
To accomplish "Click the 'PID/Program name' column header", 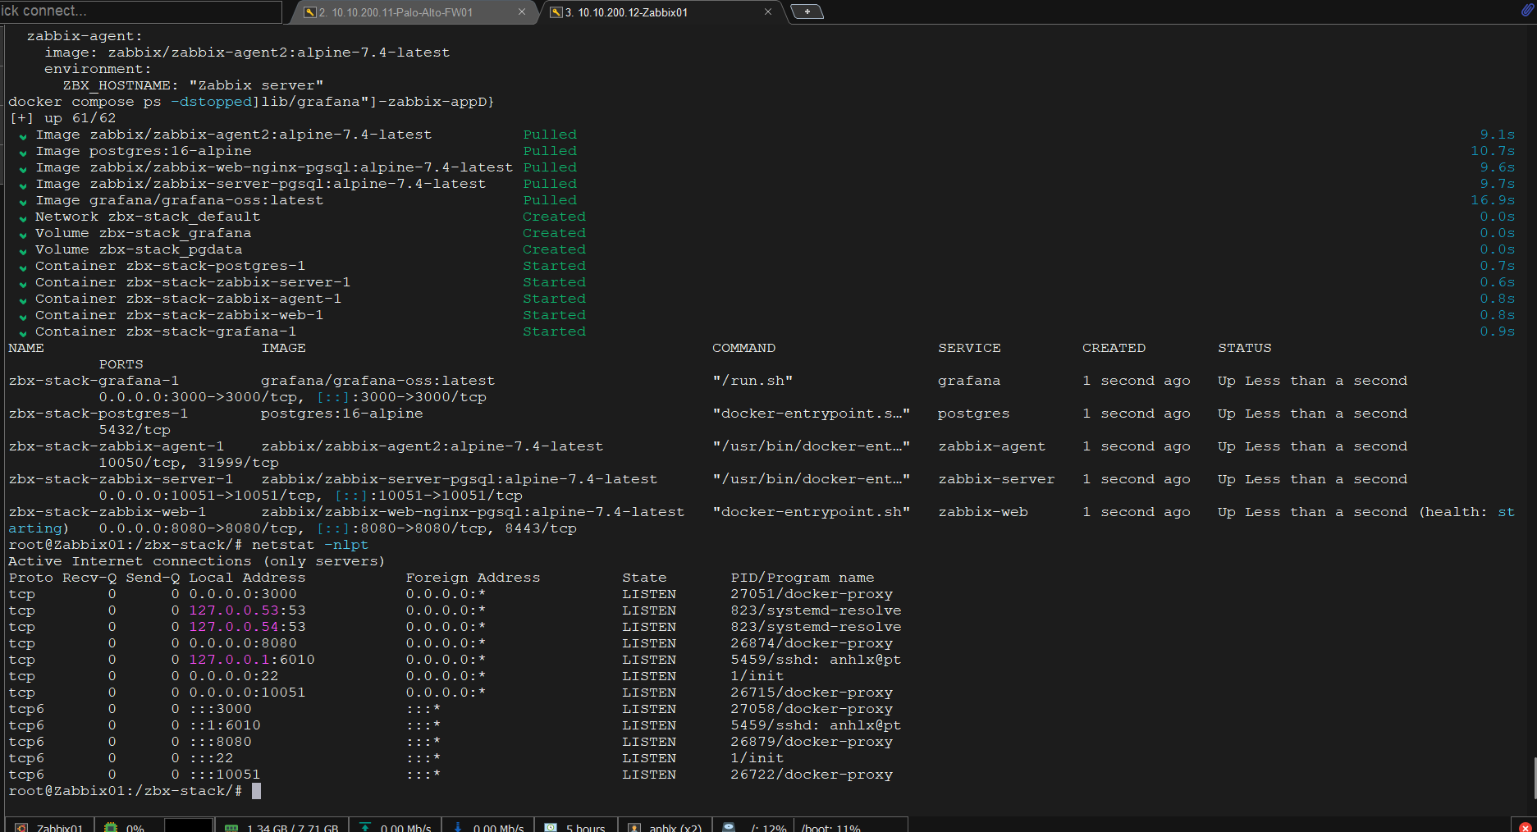I will 803,578.
